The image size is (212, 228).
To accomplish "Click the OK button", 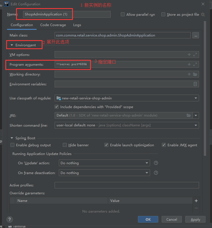I will click(x=148, y=220).
